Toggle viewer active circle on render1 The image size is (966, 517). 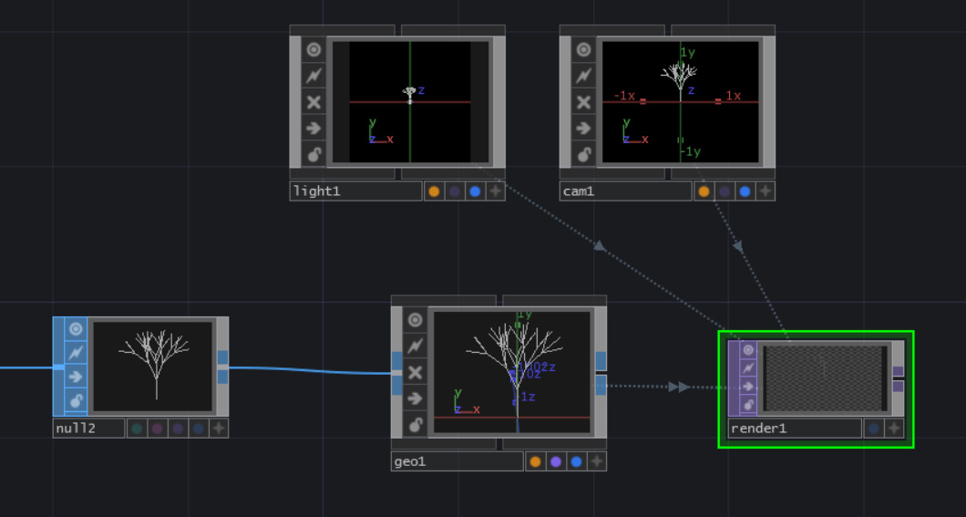[x=748, y=350]
